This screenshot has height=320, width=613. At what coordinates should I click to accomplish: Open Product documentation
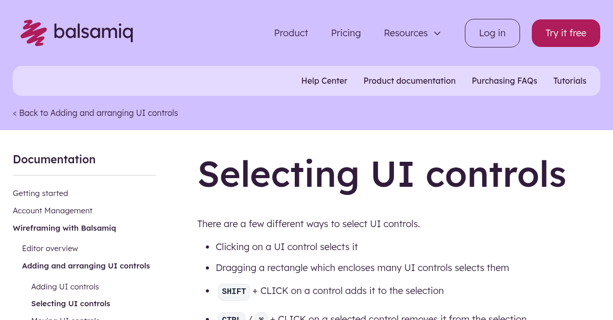409,81
